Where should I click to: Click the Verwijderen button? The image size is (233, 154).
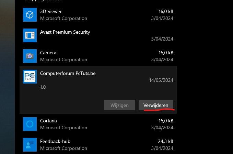(156, 105)
